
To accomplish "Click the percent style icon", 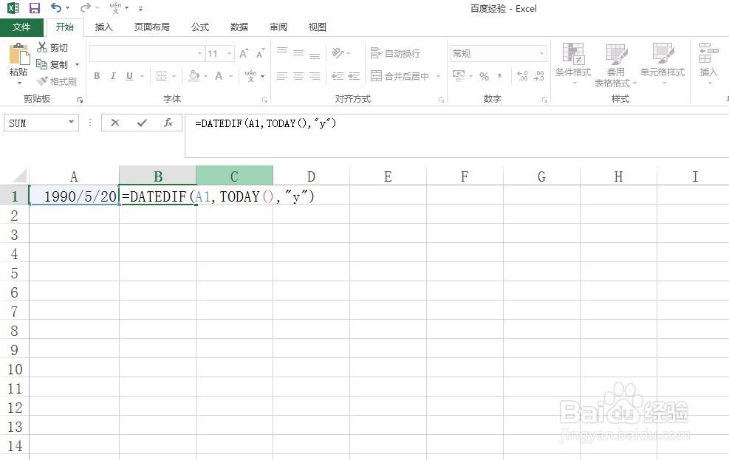I will (x=484, y=76).
